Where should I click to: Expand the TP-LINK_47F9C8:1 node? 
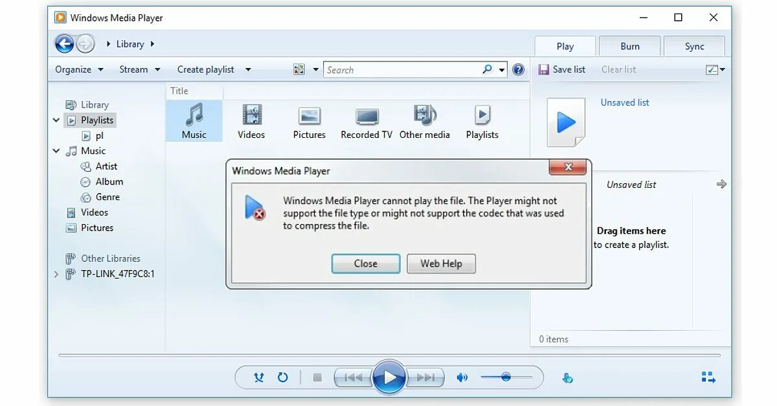[x=56, y=274]
